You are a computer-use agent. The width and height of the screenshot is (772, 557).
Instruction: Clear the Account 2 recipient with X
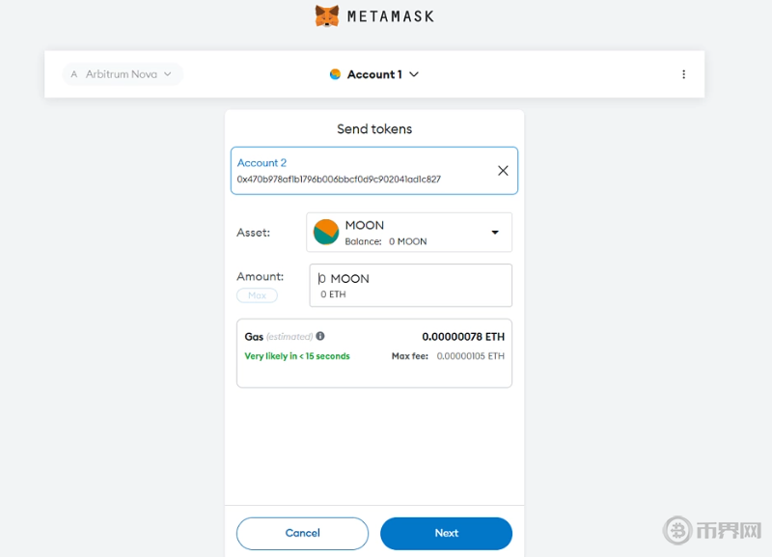(x=503, y=171)
